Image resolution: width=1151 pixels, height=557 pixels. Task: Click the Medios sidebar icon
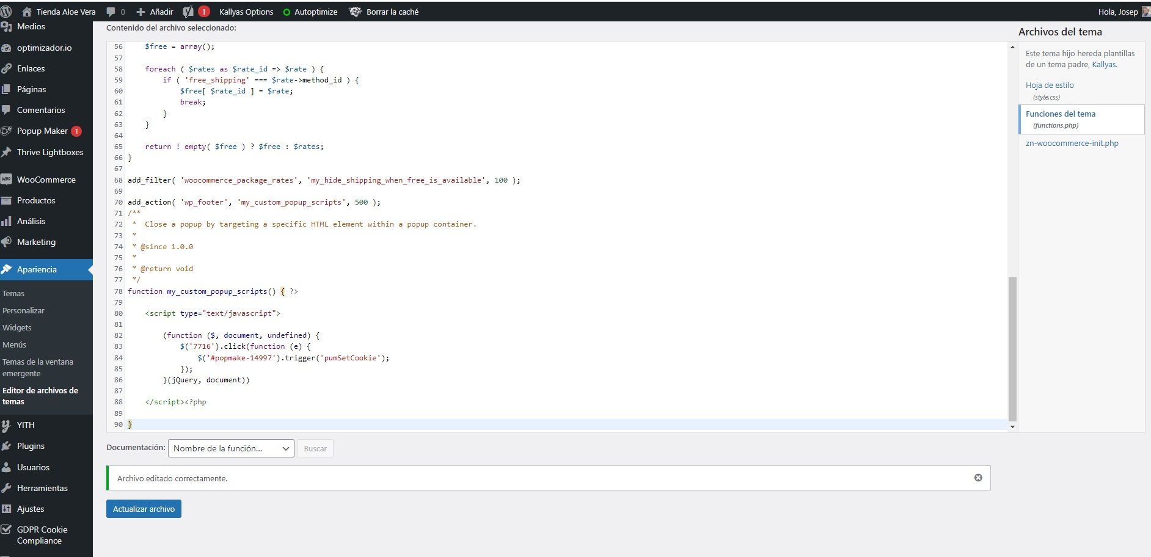6,27
